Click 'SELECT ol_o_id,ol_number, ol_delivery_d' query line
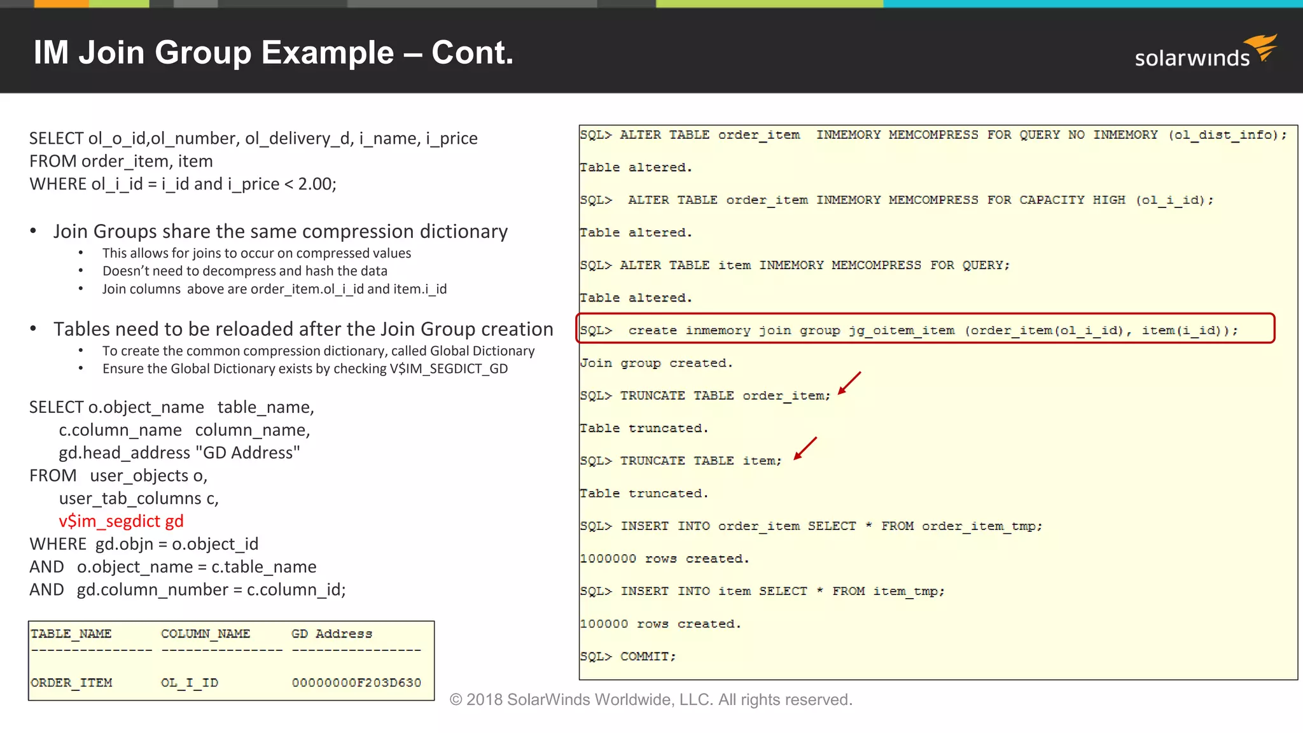This screenshot has width=1303, height=733. pyautogui.click(x=253, y=139)
